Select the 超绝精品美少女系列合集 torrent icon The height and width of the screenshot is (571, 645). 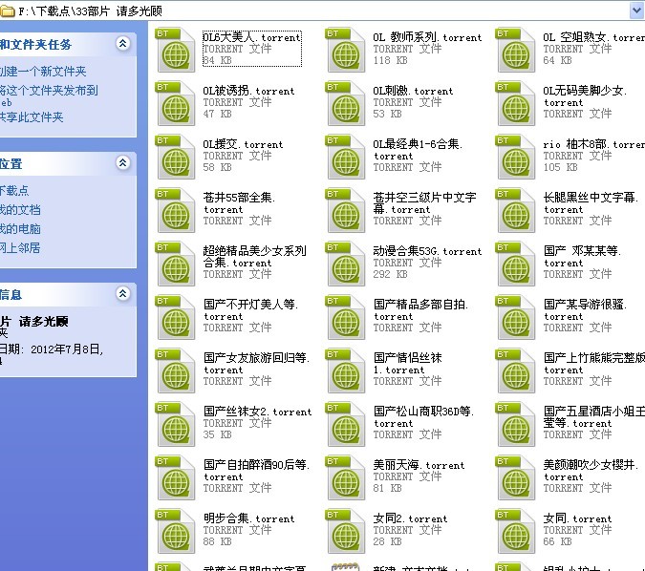[176, 264]
